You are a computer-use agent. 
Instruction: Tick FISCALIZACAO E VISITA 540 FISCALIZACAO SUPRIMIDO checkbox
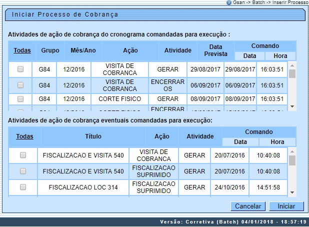[x=23, y=171]
